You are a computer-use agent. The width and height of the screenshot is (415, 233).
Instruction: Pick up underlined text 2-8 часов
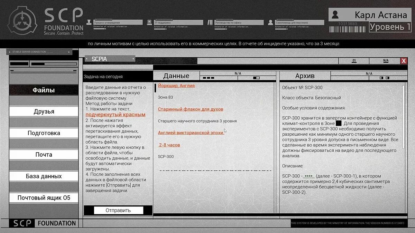coord(169,145)
